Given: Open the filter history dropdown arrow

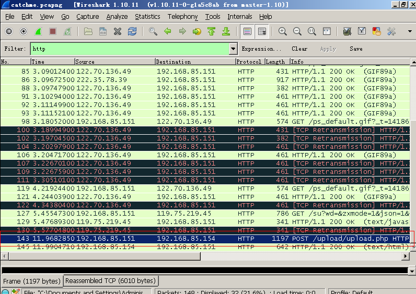Looking at the screenshot, I should tap(233, 49).
